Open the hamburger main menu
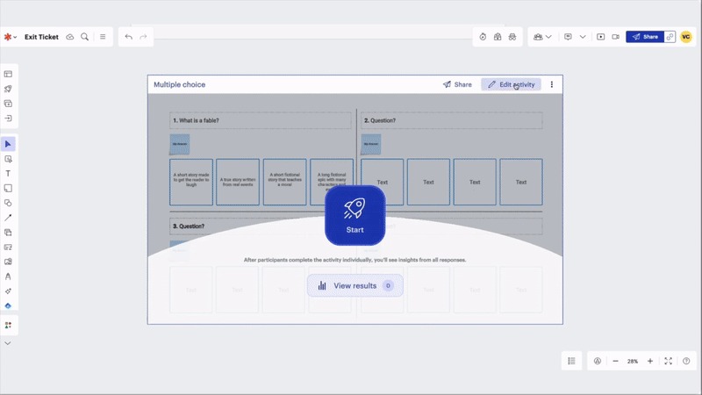Viewport: 702px width, 395px height. coord(103,37)
